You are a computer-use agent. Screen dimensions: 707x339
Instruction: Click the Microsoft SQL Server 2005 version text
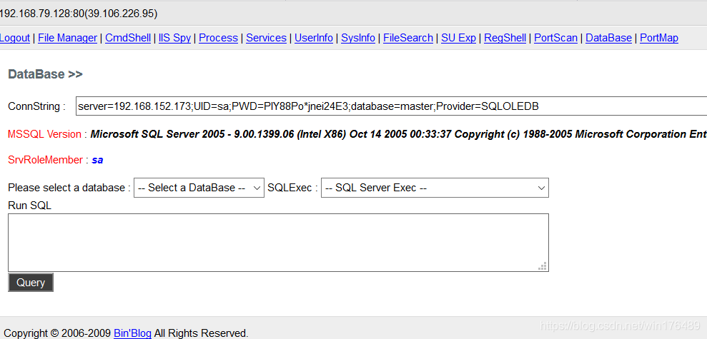coord(399,134)
